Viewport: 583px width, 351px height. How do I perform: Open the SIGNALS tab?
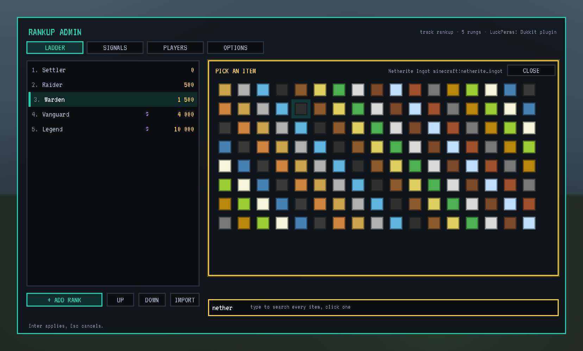click(115, 48)
